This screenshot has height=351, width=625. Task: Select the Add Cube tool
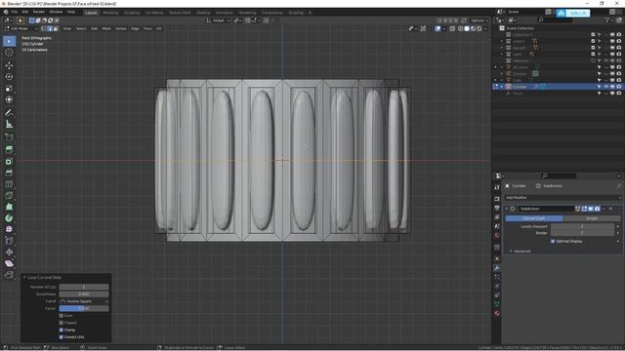point(9,137)
